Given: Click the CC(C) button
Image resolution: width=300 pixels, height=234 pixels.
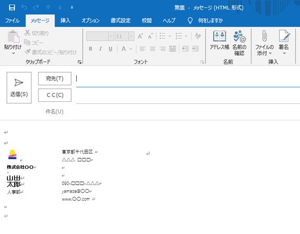Looking at the screenshot, I should click(x=55, y=95).
